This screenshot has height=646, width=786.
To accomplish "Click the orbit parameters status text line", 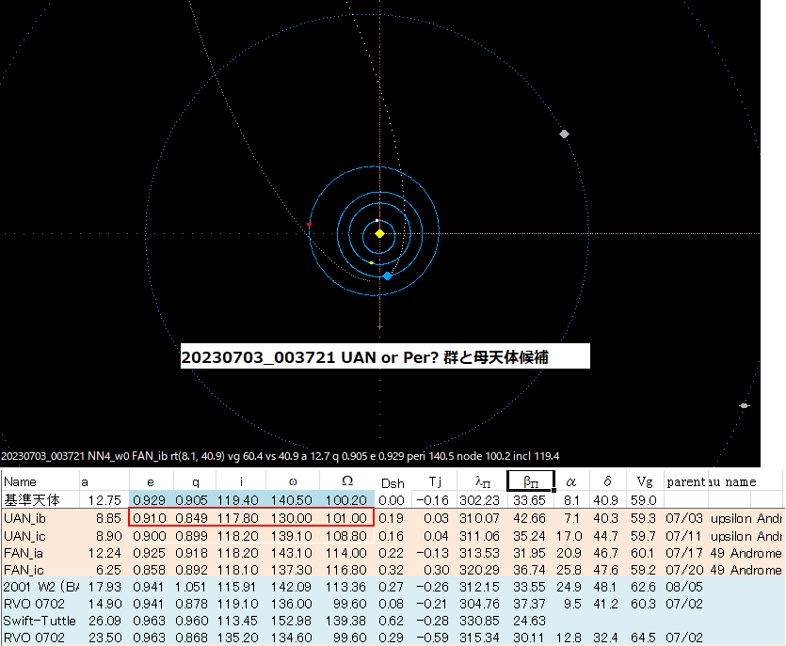I will pyautogui.click(x=278, y=454).
